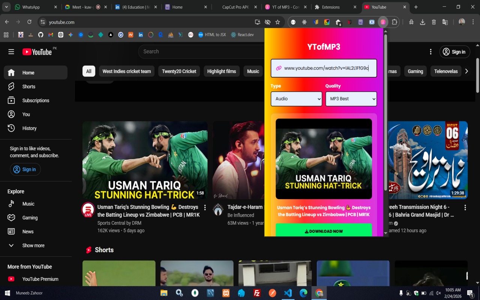Click the video preview thumbnail in YTofMP3 popup

[x=324, y=159]
